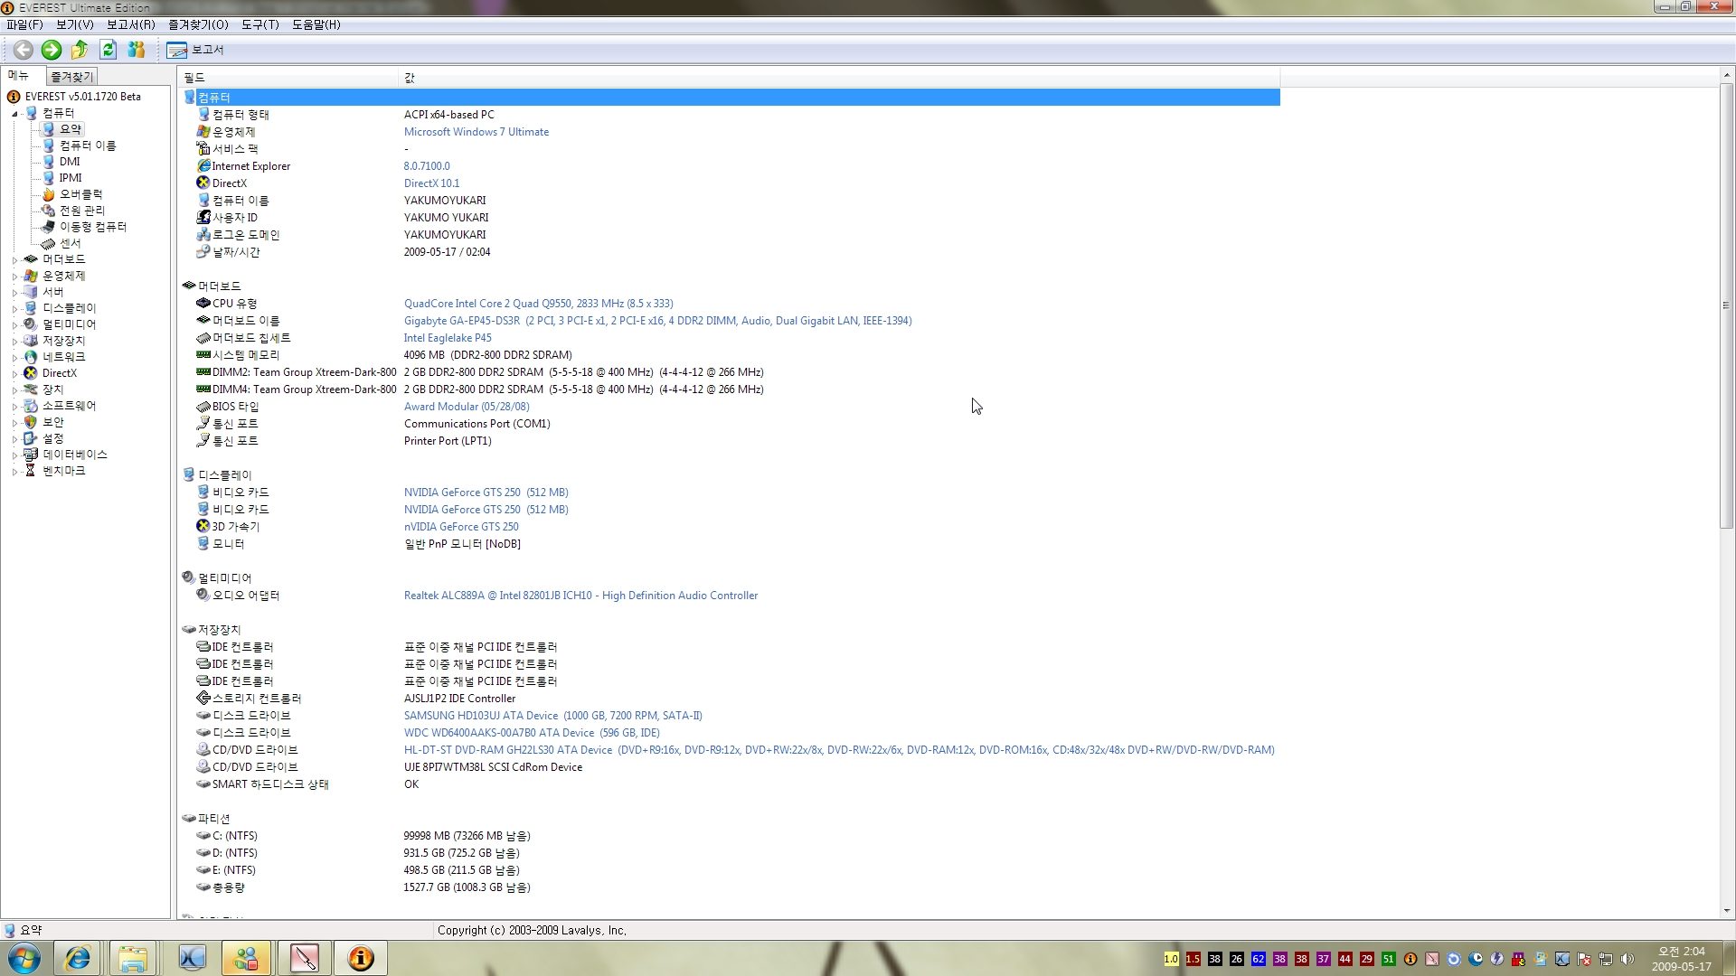The width and height of the screenshot is (1736, 976).
Task: Click the volume speaker tray icon
Action: [x=1627, y=959]
